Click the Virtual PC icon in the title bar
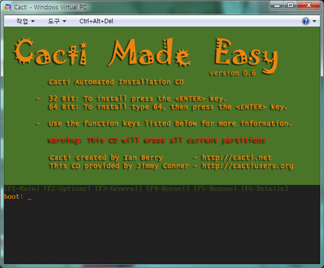This screenshot has width=324, height=268. [x=8, y=7]
